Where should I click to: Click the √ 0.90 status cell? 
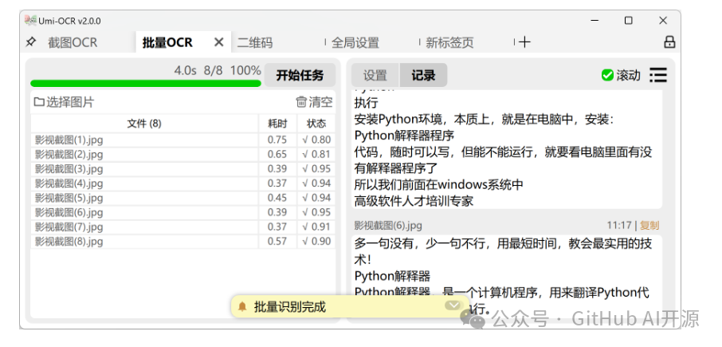pos(316,242)
